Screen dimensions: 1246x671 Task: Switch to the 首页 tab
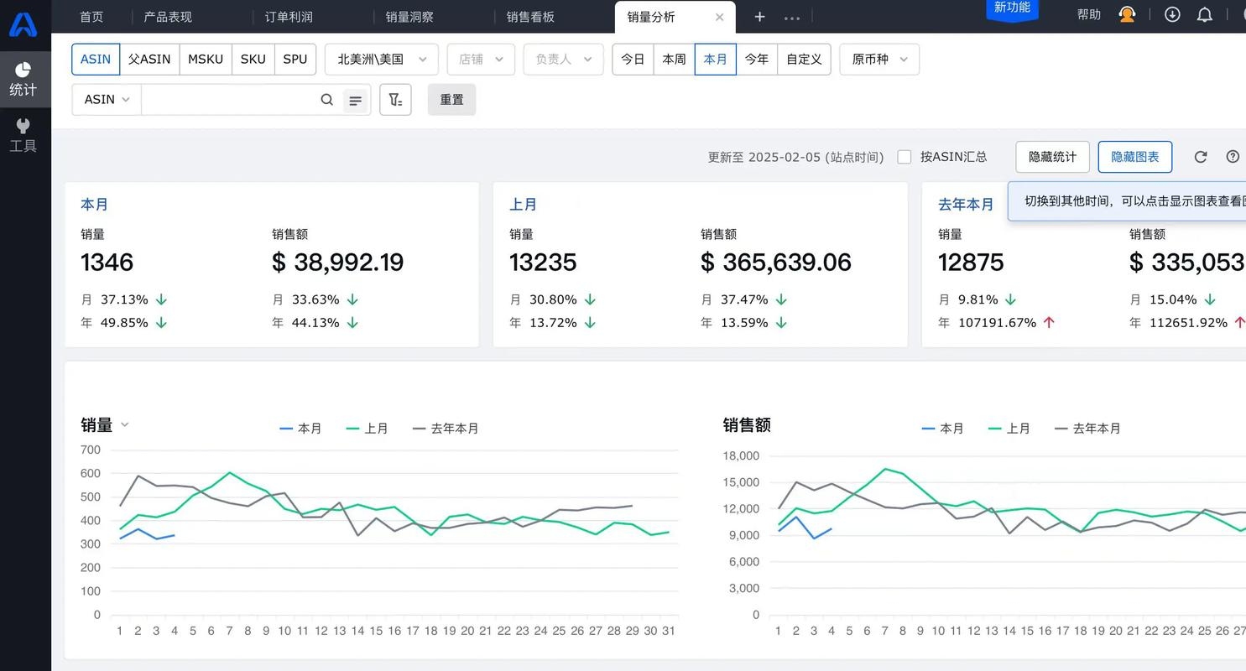(91, 17)
